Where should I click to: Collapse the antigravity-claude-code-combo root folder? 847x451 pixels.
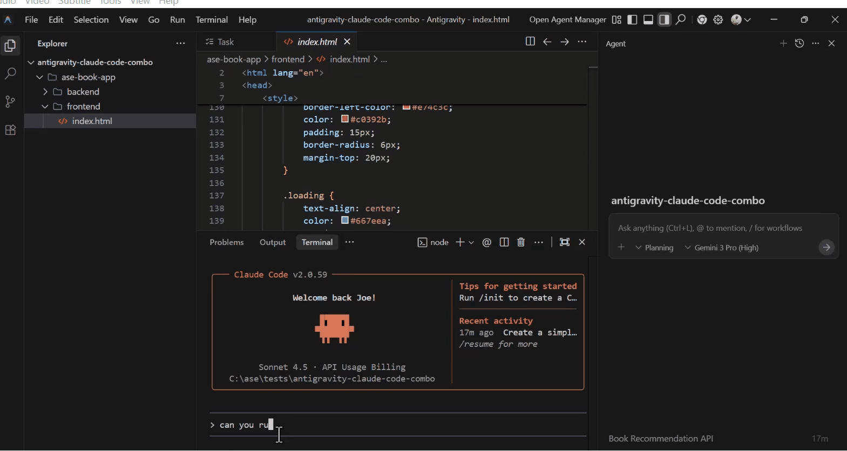(x=31, y=63)
